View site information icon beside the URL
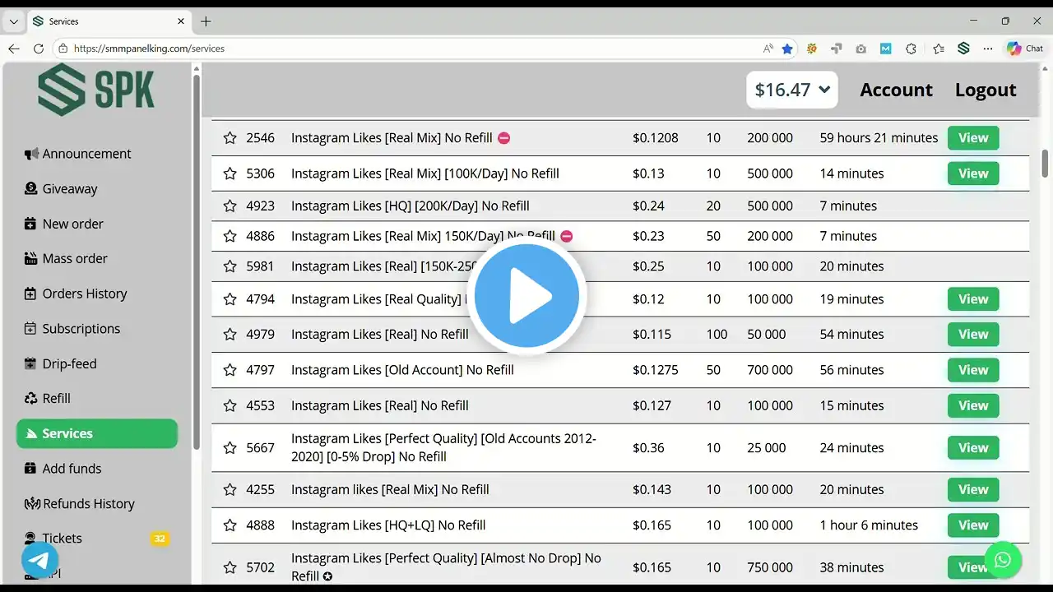1053x592 pixels. pos(63,49)
